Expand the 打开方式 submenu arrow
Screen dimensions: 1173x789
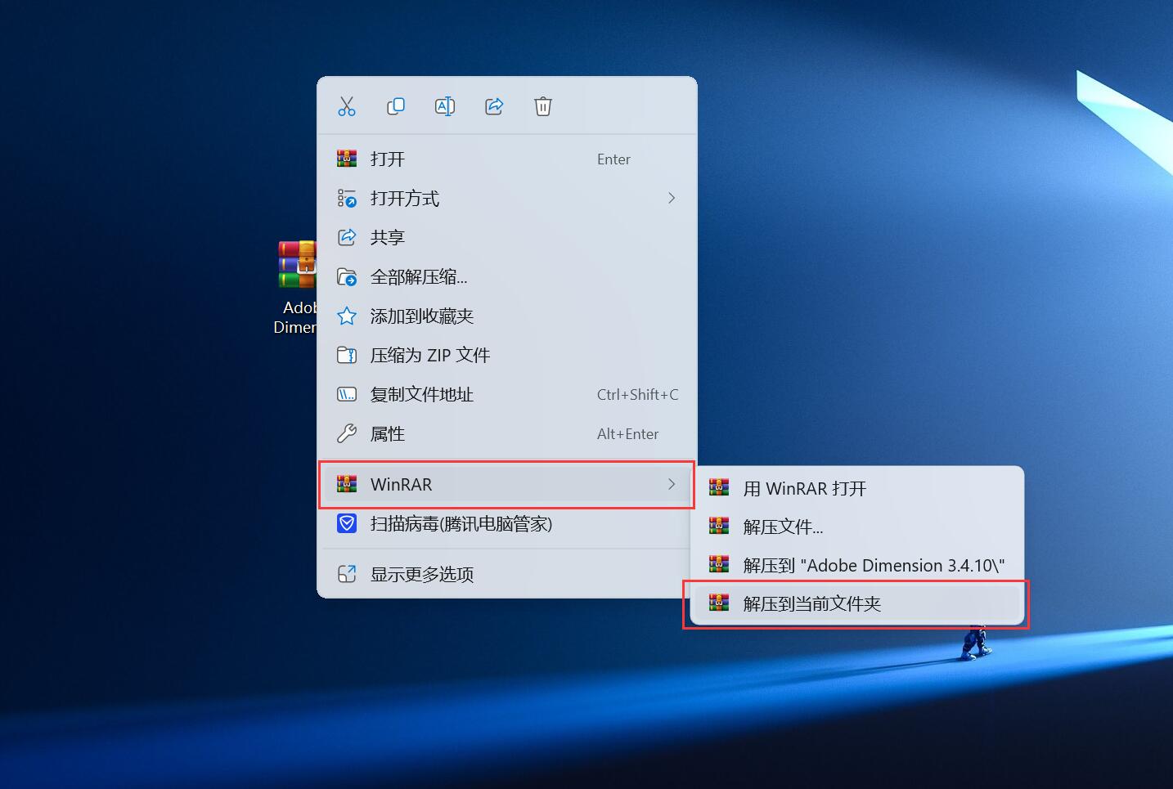coord(671,199)
